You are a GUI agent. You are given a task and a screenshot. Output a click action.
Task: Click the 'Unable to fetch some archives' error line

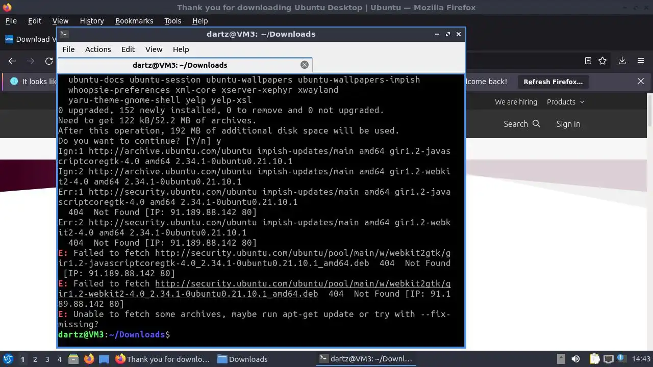click(254, 319)
